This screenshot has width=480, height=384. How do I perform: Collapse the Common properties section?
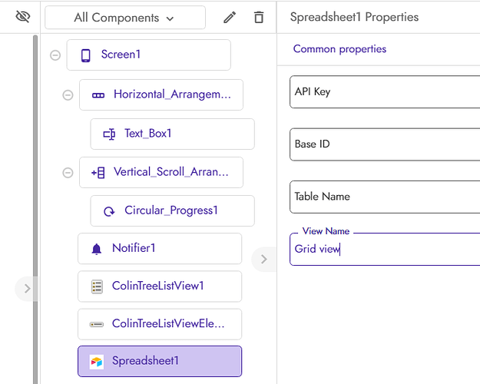339,49
